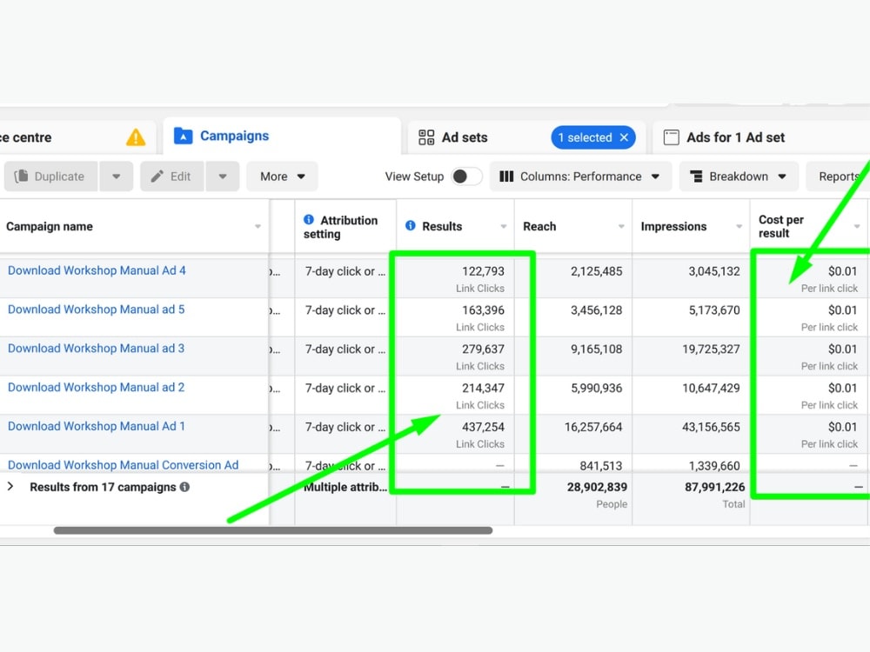Click the Campaigns folder icon
Viewport: 870px width, 652px height.
point(183,136)
